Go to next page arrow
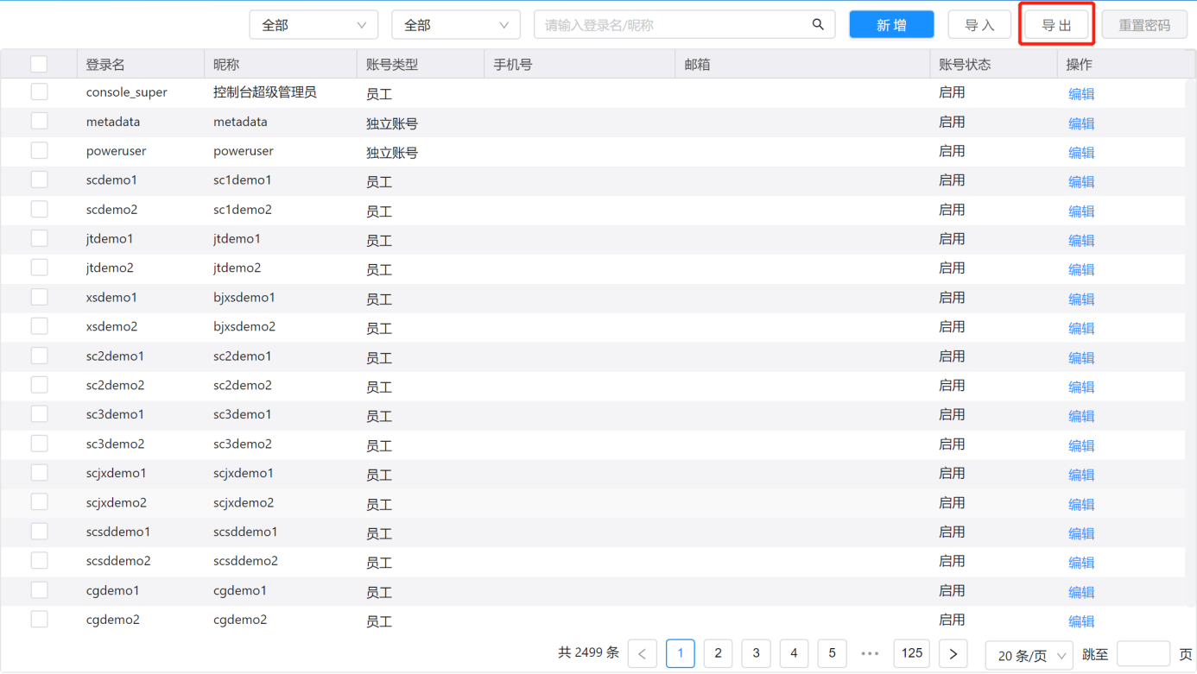The width and height of the screenshot is (1197, 674). tap(953, 654)
